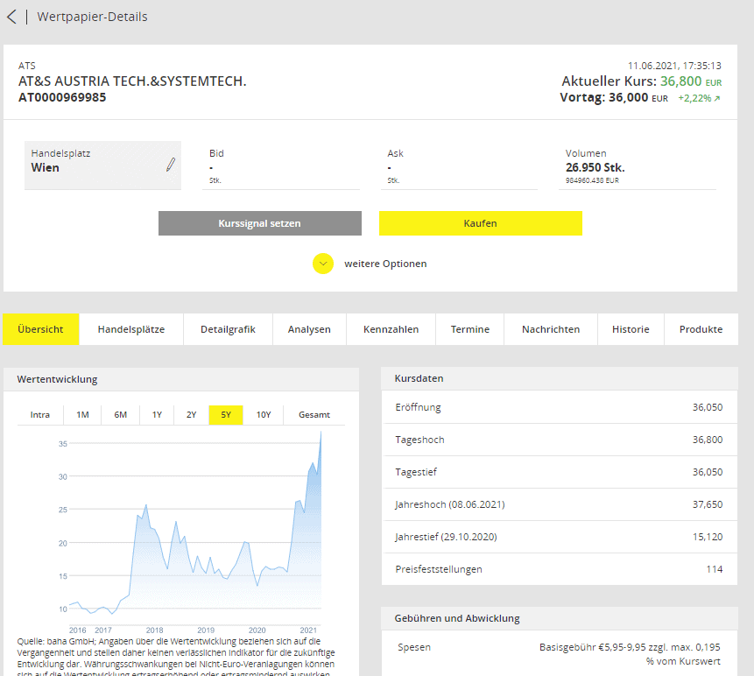Image resolution: width=754 pixels, height=676 pixels.
Task: Expand weitere Optionen with yellow chevron
Action: click(x=323, y=264)
